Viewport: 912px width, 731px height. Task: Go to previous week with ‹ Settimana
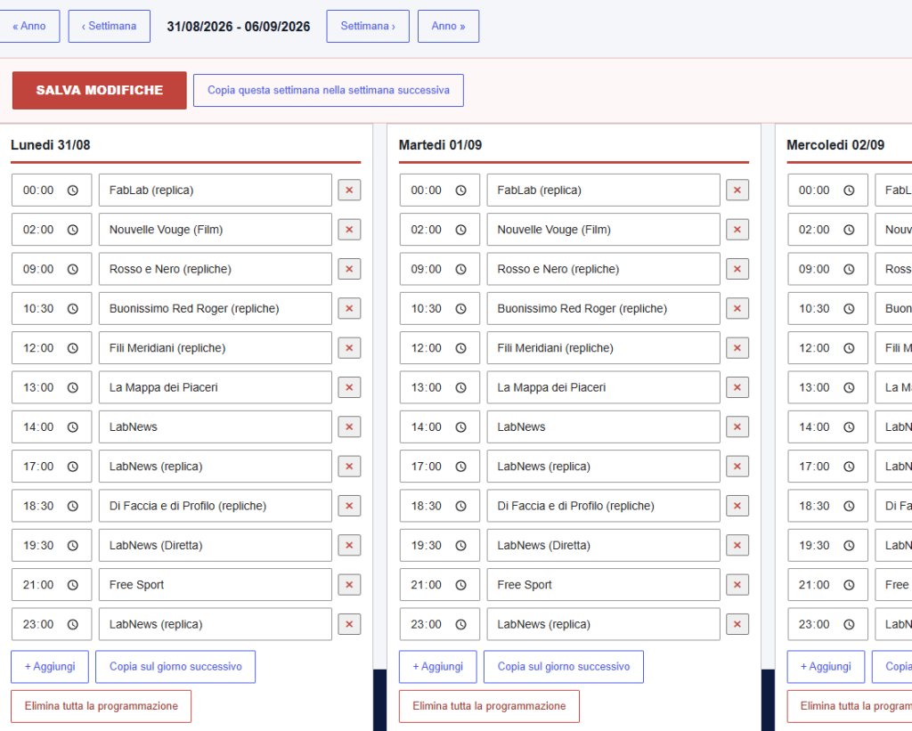coord(110,26)
